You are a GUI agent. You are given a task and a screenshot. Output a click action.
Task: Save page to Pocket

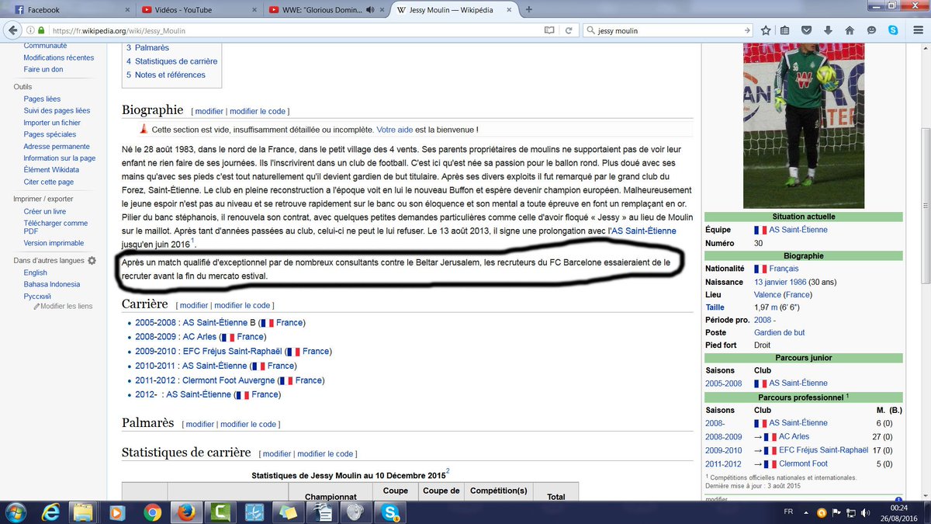(808, 30)
